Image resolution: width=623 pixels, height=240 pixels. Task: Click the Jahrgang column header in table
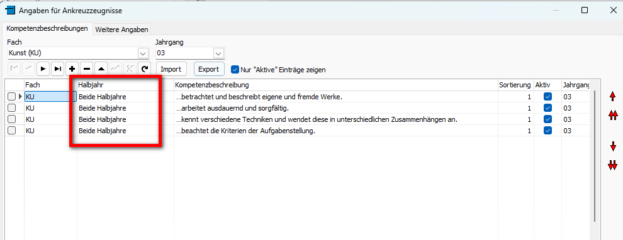[x=575, y=85]
